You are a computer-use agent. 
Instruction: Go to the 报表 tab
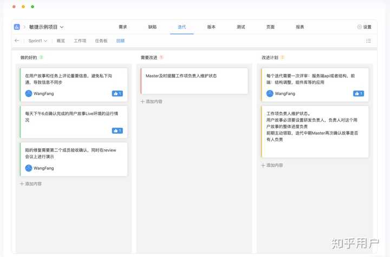(300, 27)
